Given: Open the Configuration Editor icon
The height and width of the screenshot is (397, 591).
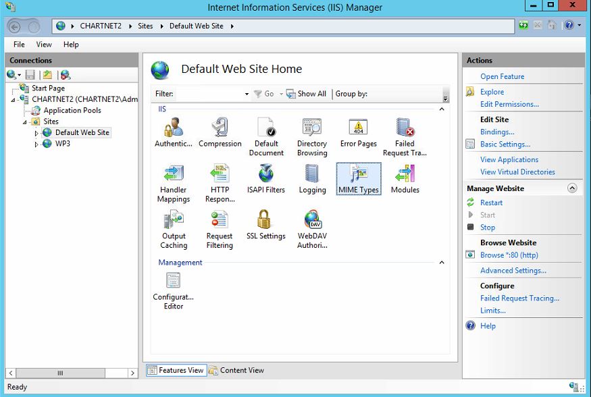Looking at the screenshot, I should [x=174, y=291].
